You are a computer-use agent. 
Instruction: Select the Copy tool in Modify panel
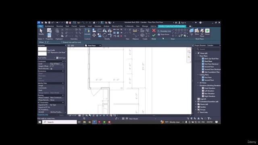(x=99, y=35)
